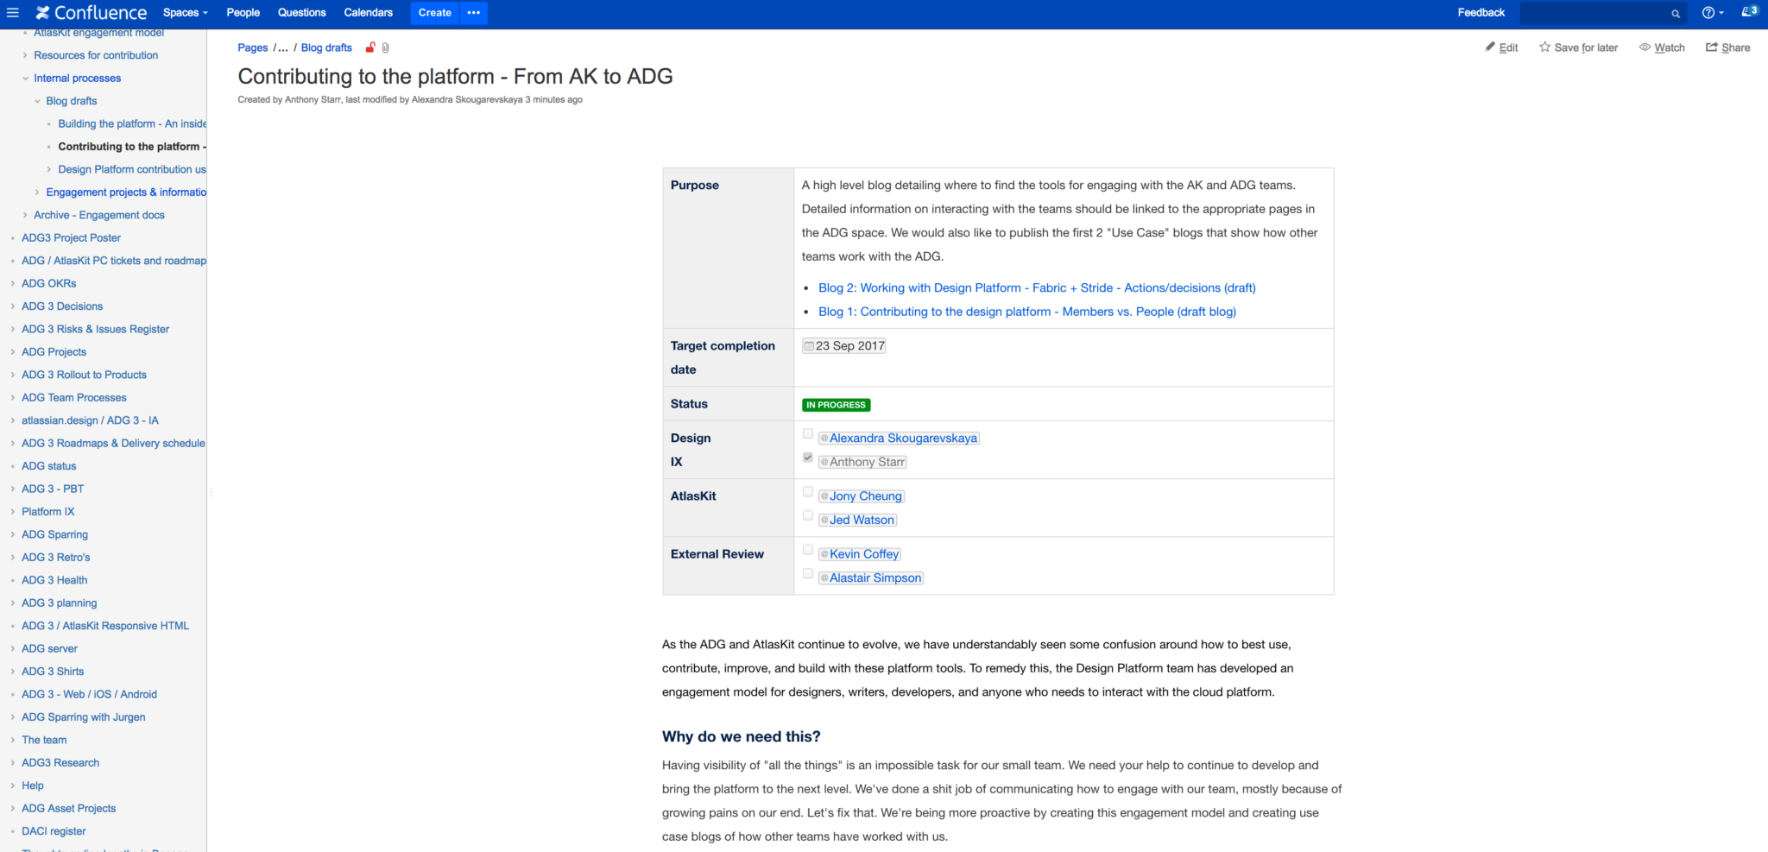
Task: Expand the ADG Projects tree node
Action: click(13, 352)
